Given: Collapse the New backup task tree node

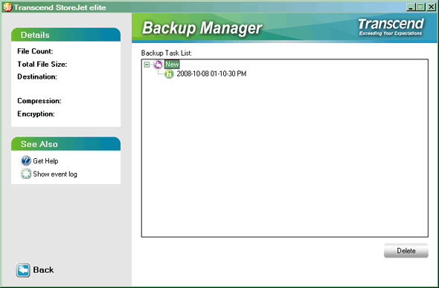Looking at the screenshot, I should pyautogui.click(x=147, y=65).
